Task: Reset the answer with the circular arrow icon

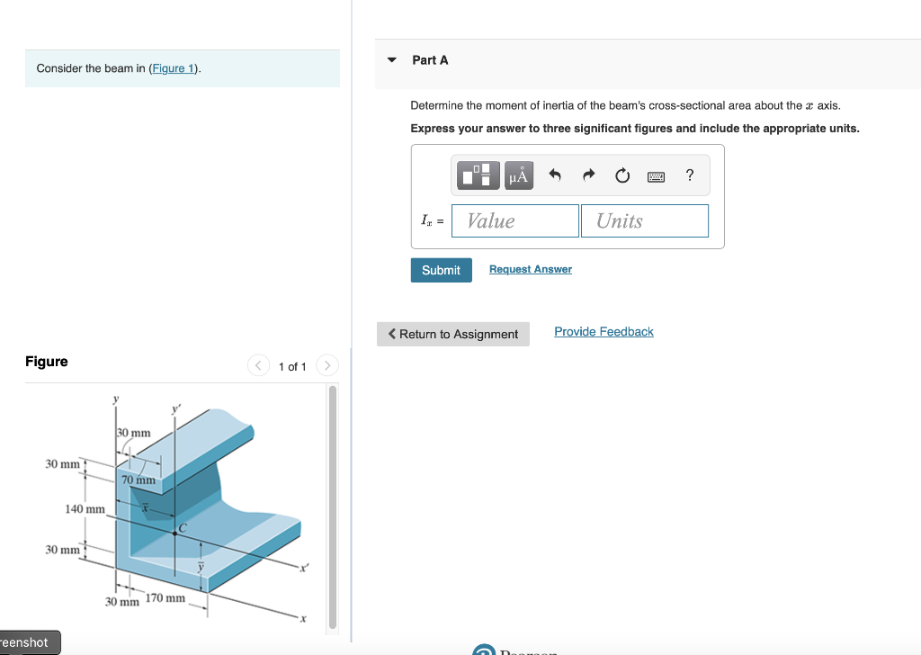Action: 621,175
